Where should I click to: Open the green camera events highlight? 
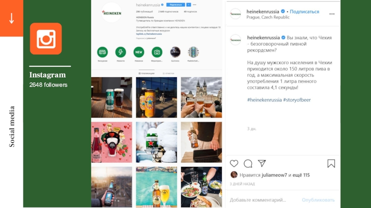click(x=157, y=52)
